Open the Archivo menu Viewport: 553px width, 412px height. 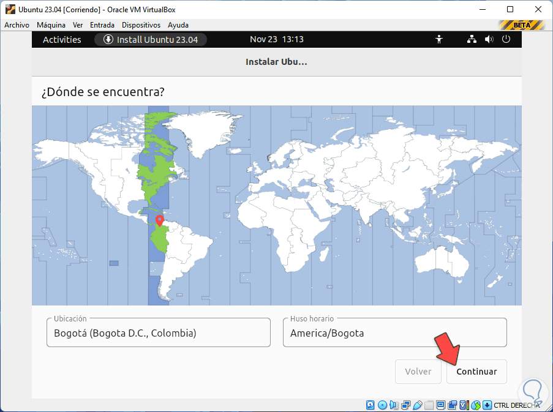pyautogui.click(x=17, y=25)
